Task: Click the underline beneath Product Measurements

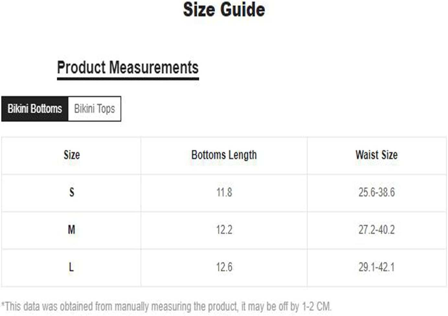Action: pos(128,78)
